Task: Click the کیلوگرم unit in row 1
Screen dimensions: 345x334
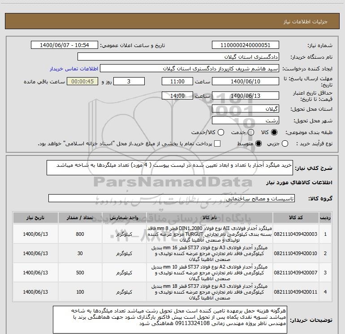Action: pos(124,234)
